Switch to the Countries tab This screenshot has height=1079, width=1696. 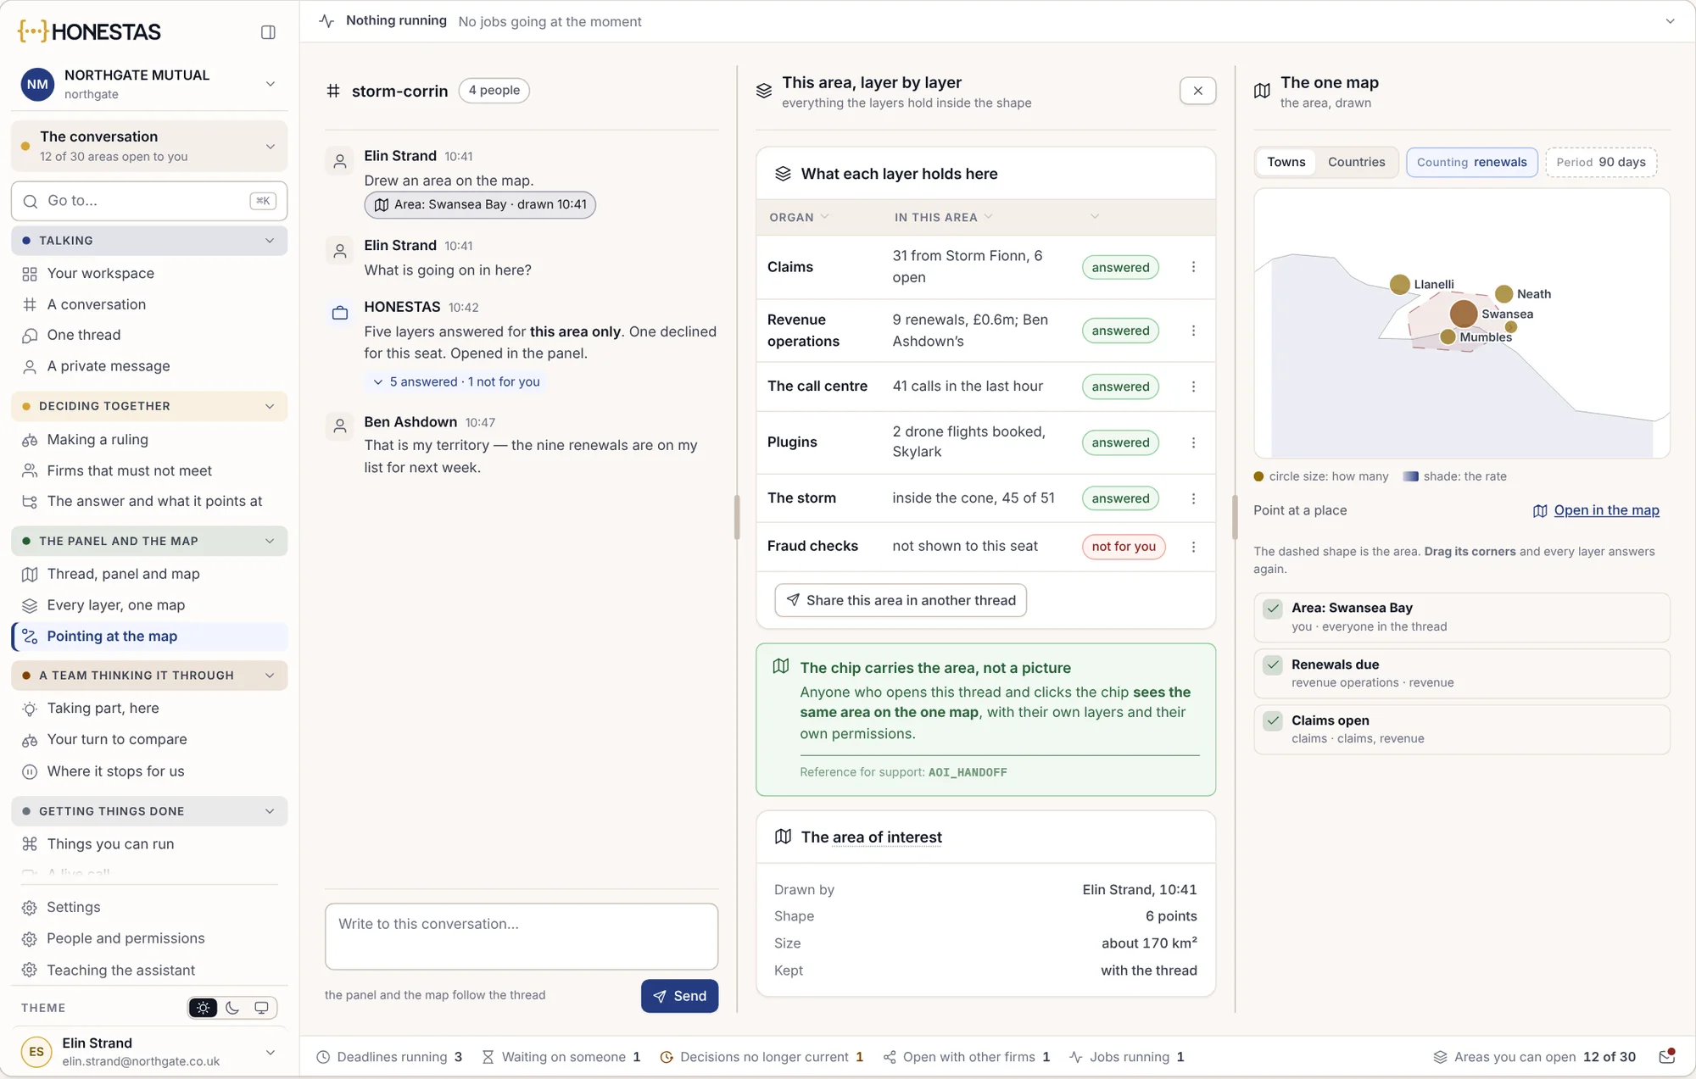click(x=1356, y=162)
